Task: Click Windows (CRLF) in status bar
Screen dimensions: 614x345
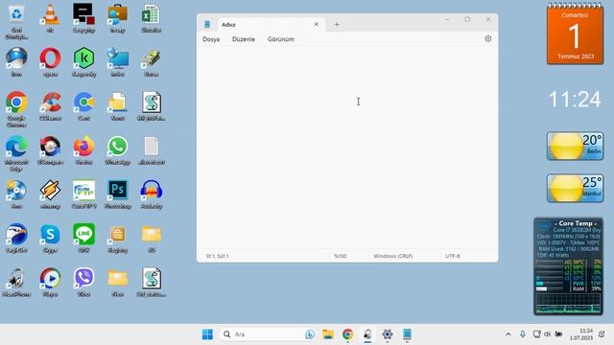Action: pyautogui.click(x=392, y=256)
